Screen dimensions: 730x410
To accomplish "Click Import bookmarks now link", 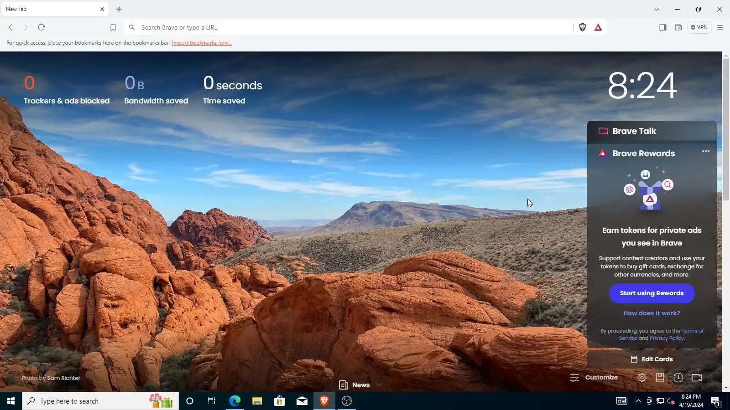I will 202,43.
